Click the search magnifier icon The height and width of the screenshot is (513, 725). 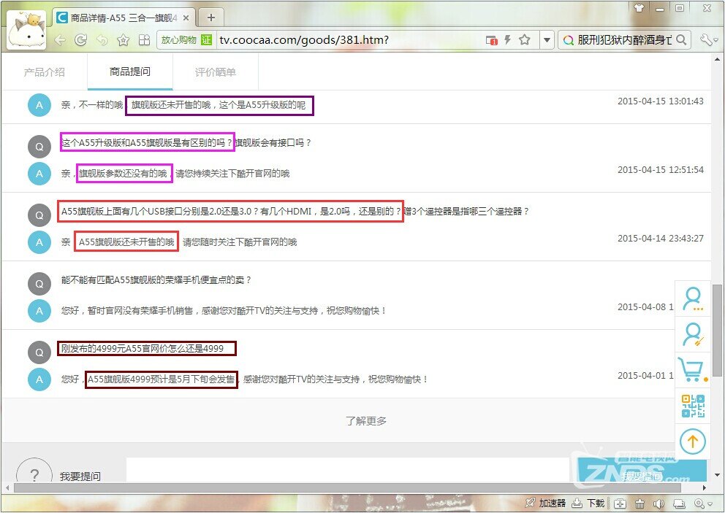(x=681, y=39)
